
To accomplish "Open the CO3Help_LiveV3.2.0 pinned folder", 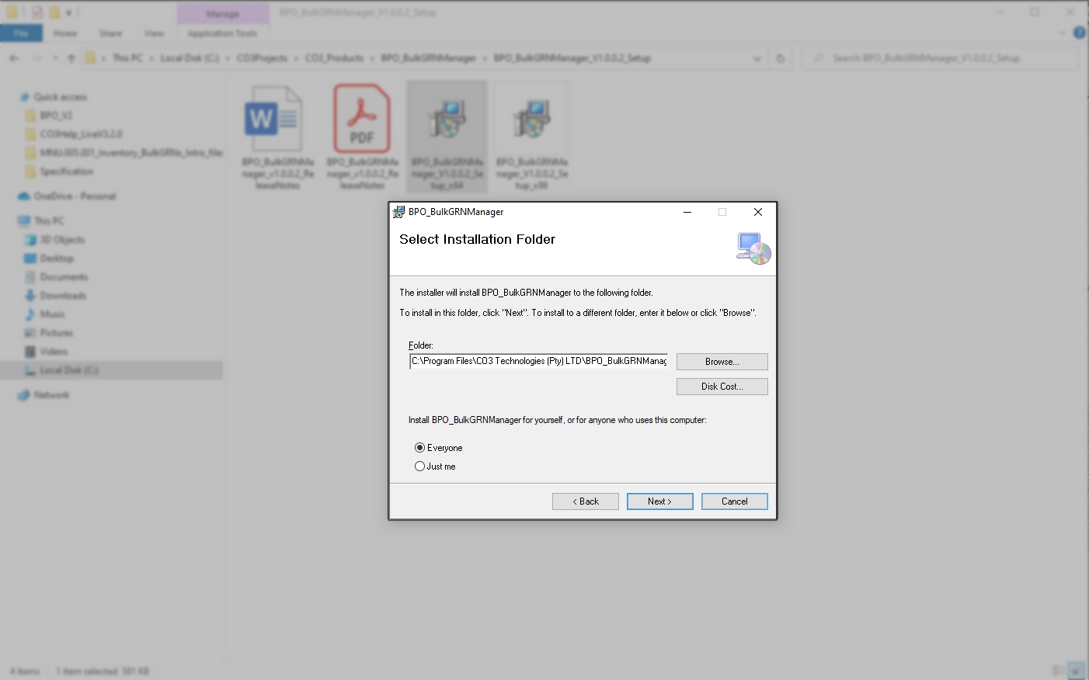I will pyautogui.click(x=81, y=134).
